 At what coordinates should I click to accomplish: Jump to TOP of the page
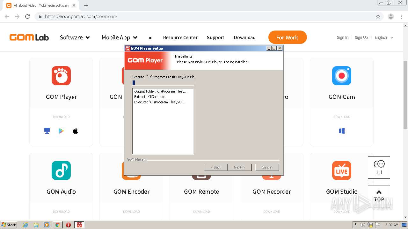(379, 196)
